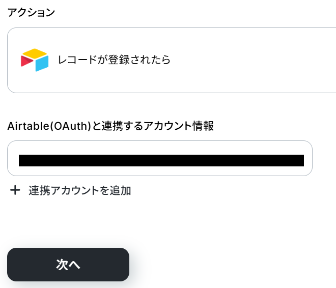This screenshot has width=336, height=288.
Task: Click the Airtable logo icon
Action: tap(35, 60)
